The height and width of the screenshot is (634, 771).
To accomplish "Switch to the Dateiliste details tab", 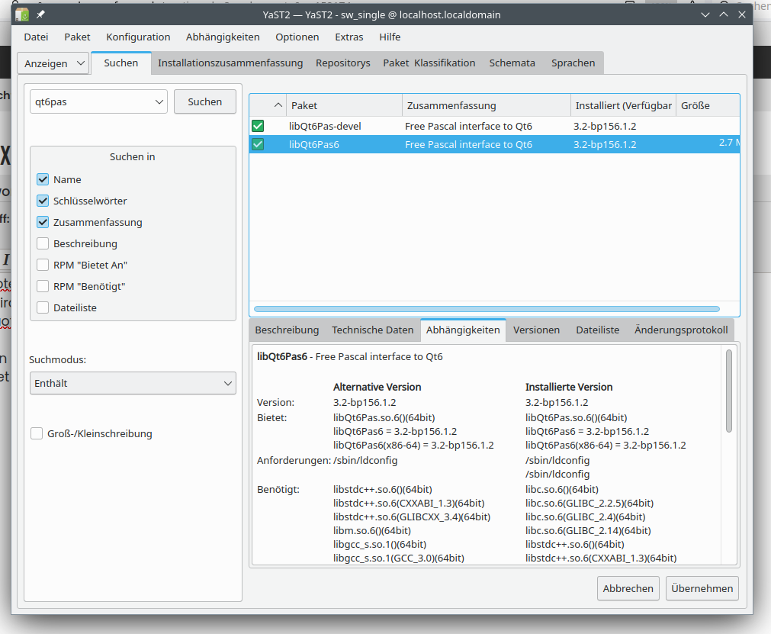I will (597, 330).
